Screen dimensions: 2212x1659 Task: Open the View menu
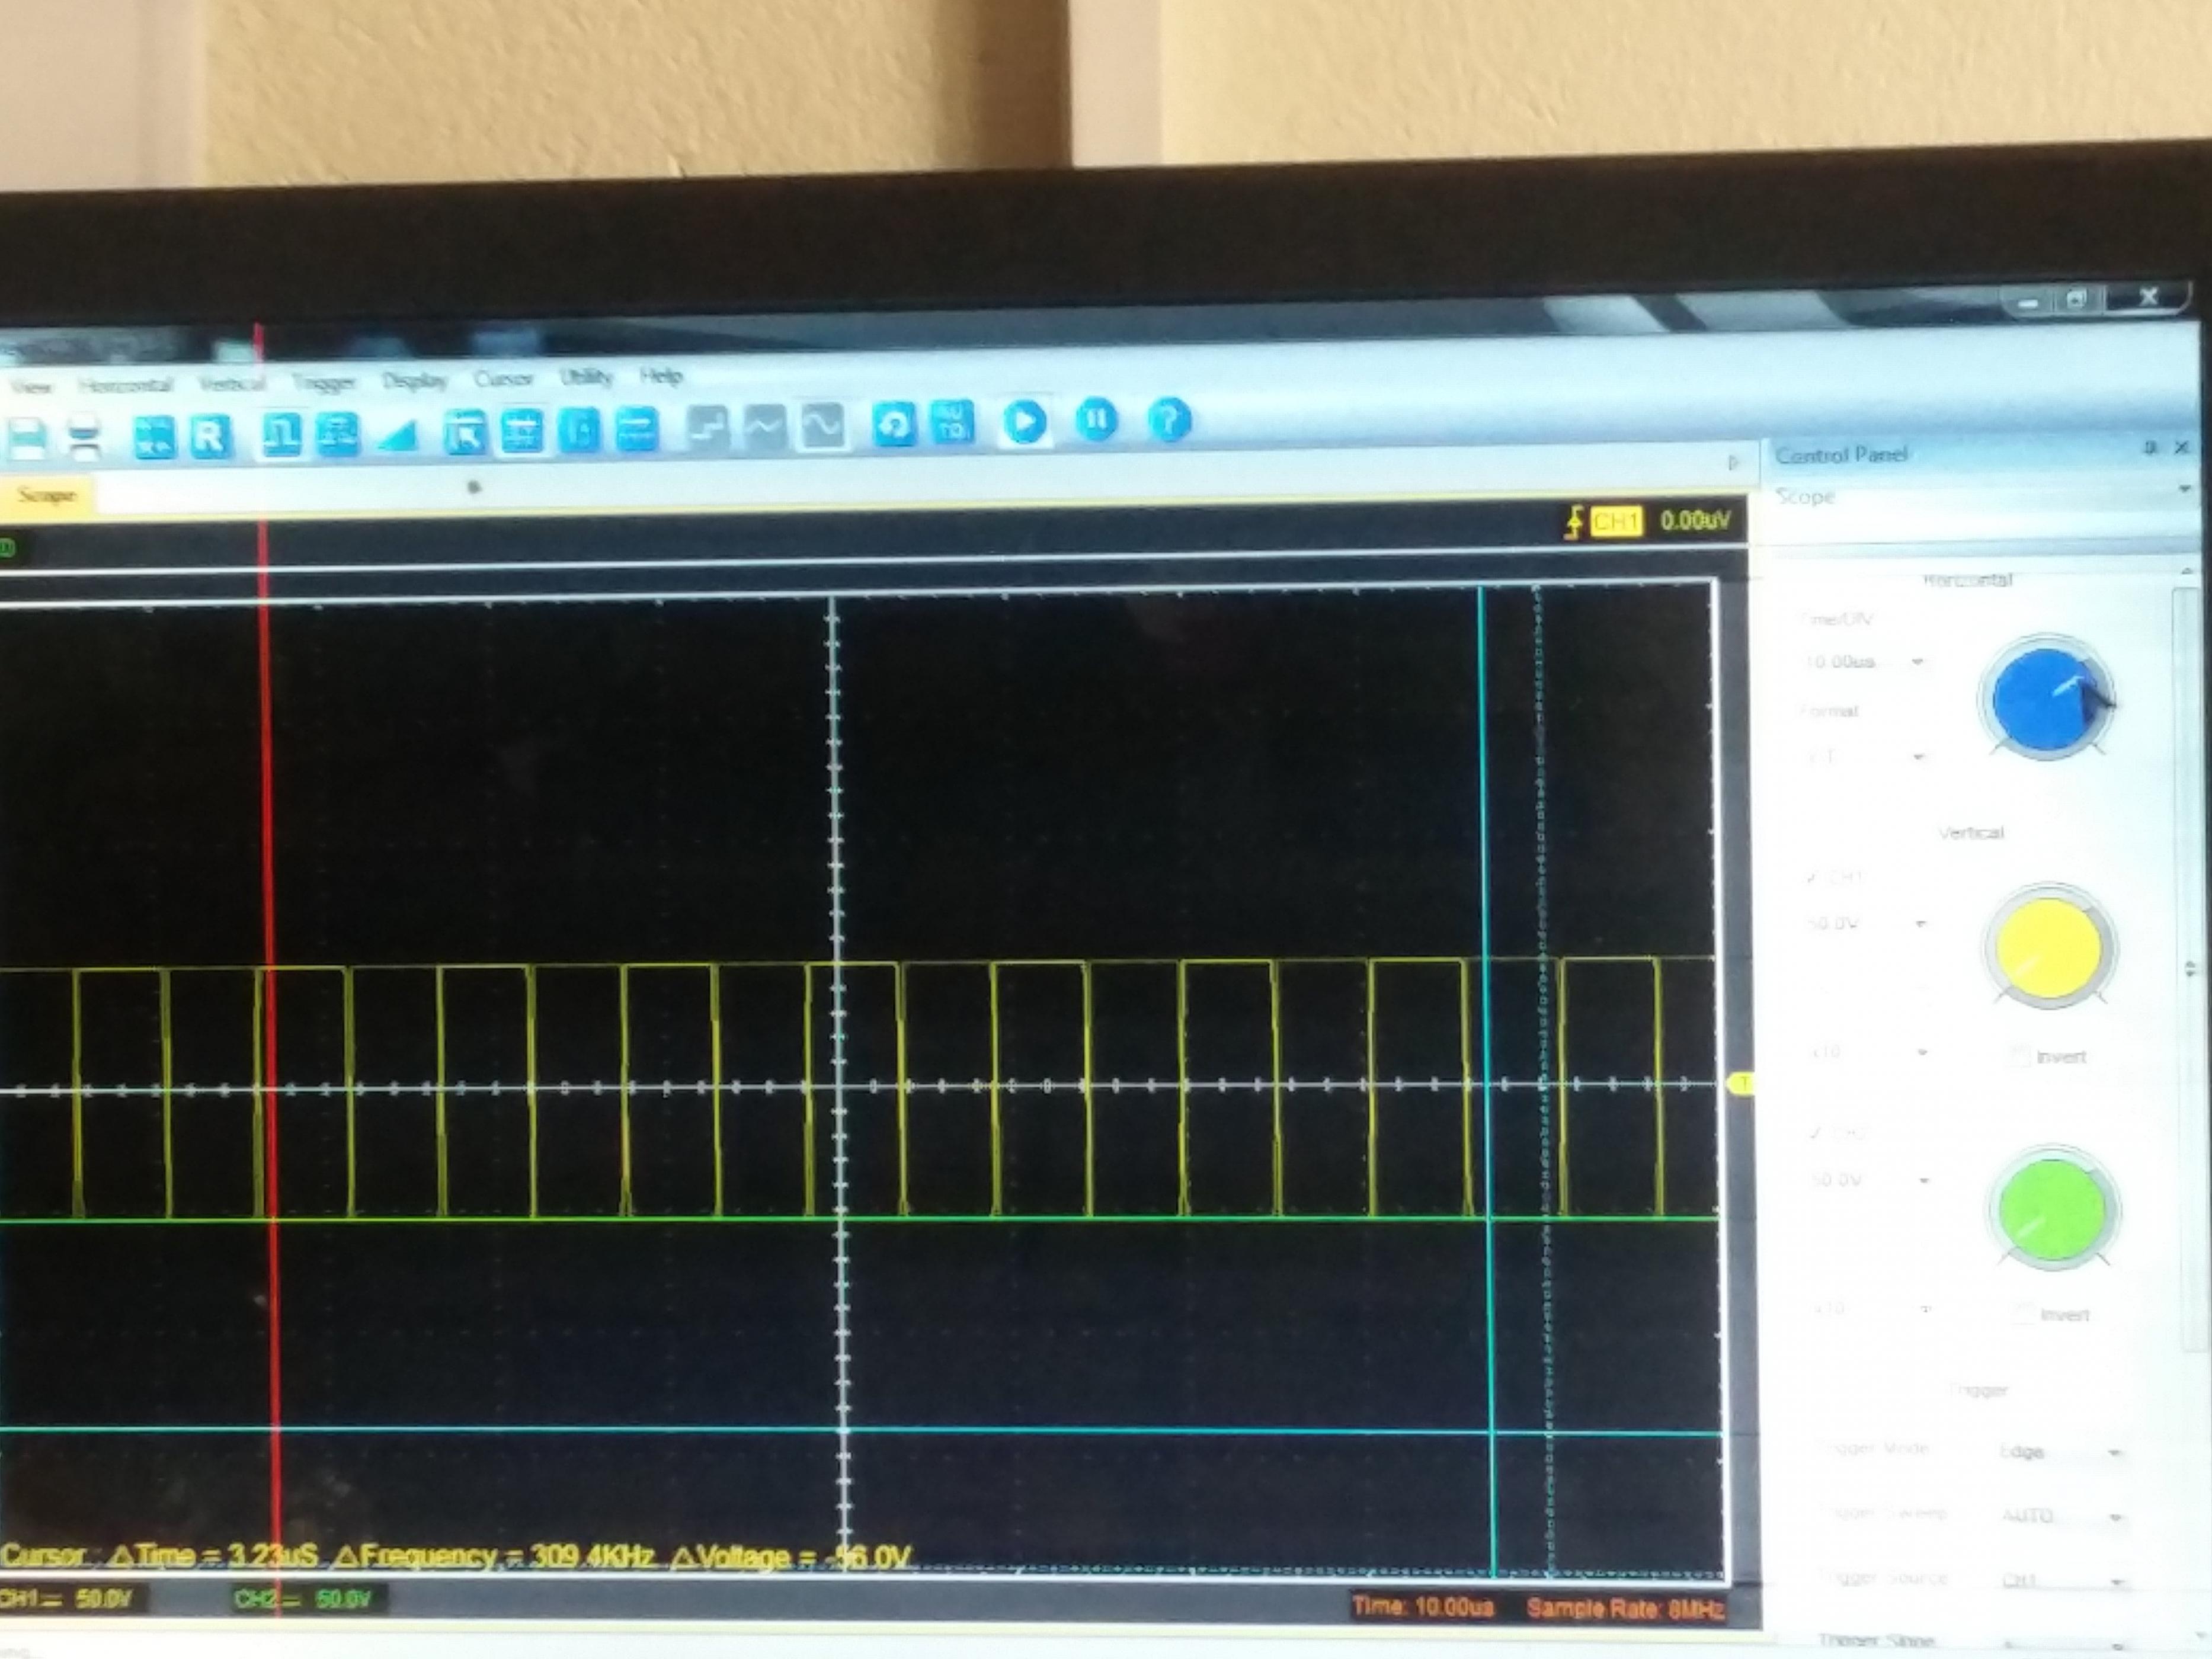[31, 386]
